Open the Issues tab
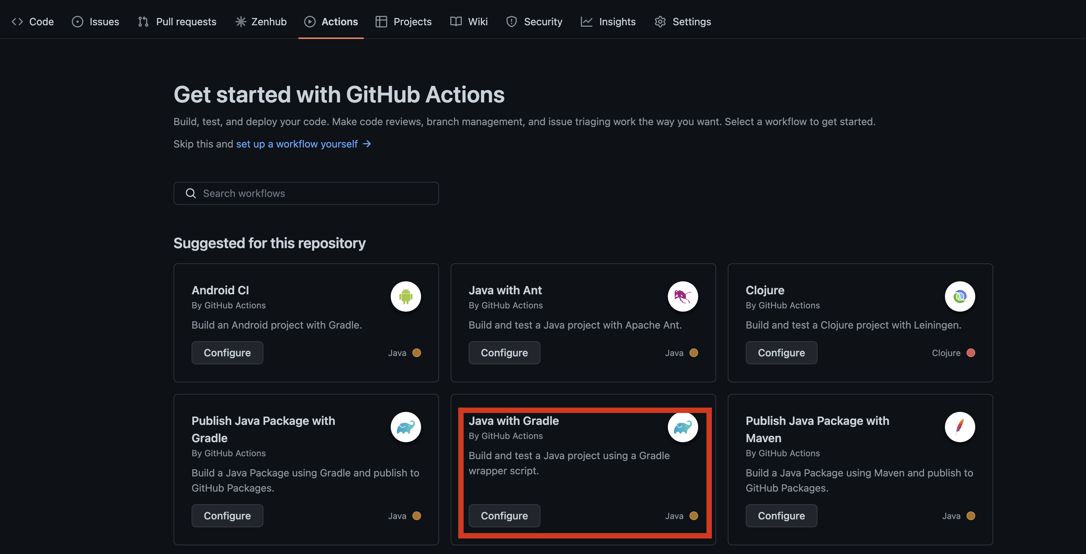Screen dimensions: 1086x554 96,22
